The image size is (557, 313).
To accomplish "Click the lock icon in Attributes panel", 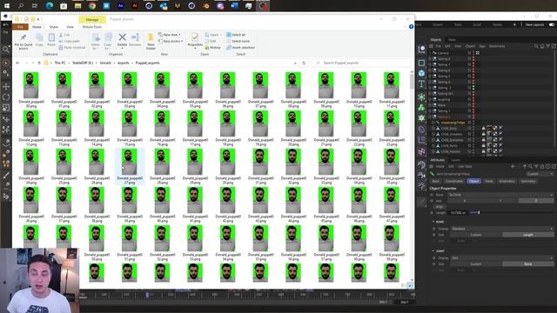I will [542, 166].
